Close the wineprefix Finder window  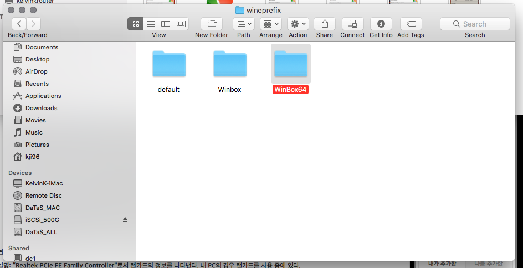click(11, 10)
